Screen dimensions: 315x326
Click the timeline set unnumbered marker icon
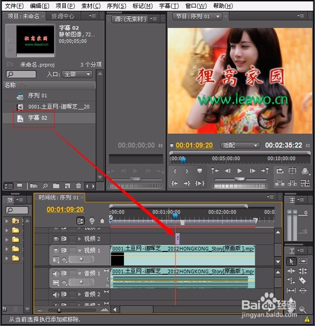(x=102, y=221)
